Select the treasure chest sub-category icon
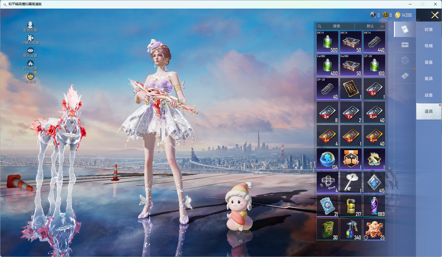Screen dimensions: 442x257 pos(405,45)
